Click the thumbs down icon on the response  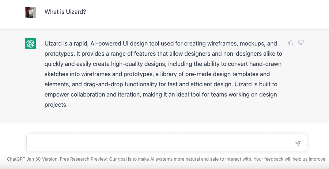[301, 43]
